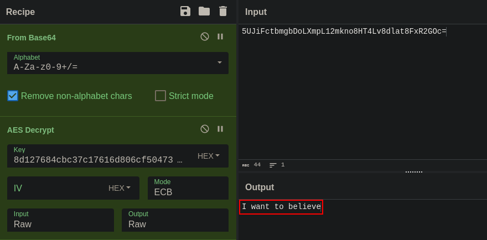Open the Output Raw format selector
487x240 pixels.
coord(175,220)
